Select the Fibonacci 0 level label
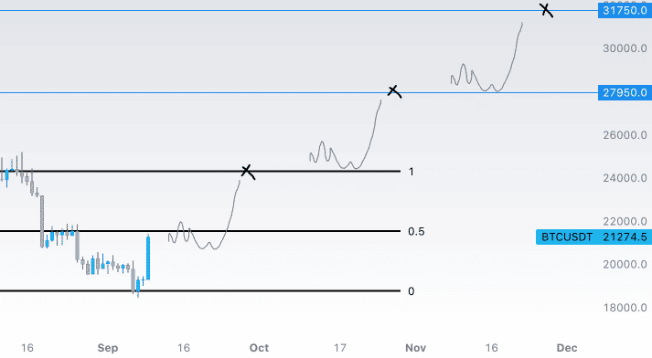The image size is (652, 358). (412, 291)
